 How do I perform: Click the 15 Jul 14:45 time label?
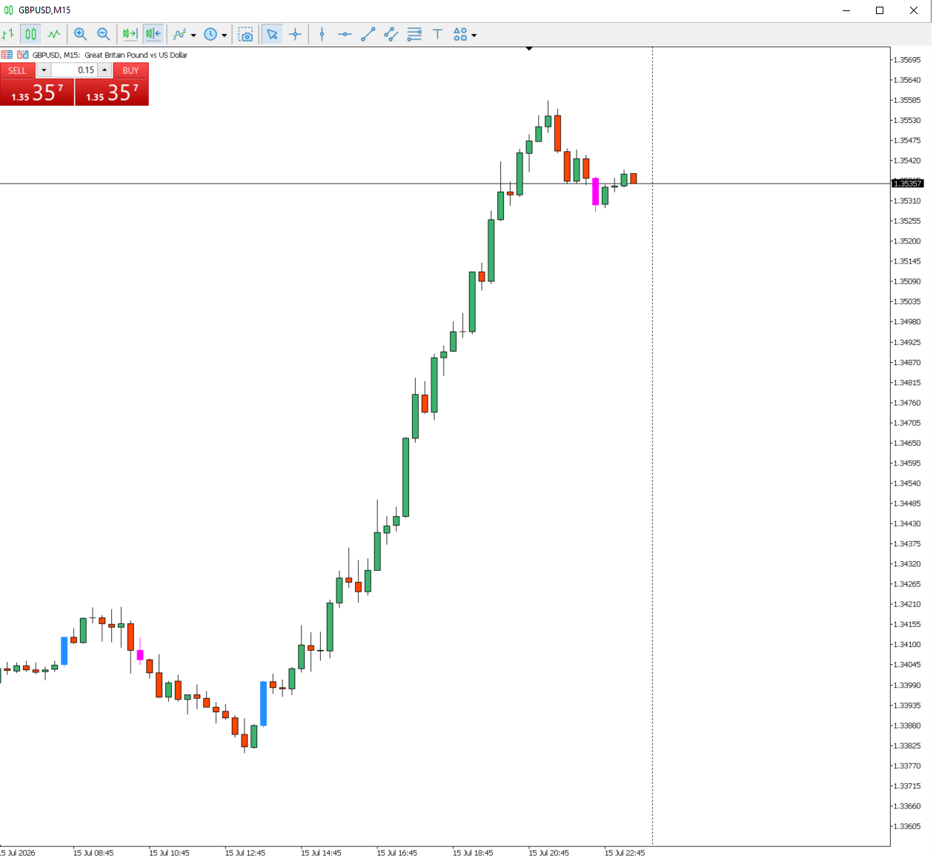[321, 853]
